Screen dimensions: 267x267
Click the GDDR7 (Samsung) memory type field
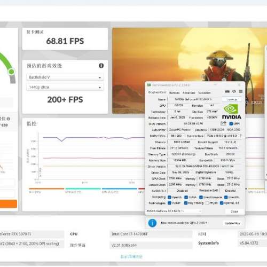click(184, 154)
